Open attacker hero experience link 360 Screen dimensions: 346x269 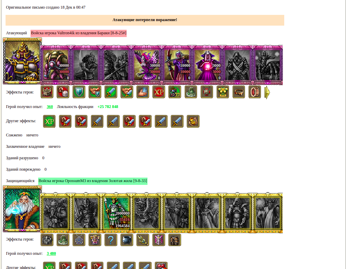(x=50, y=107)
